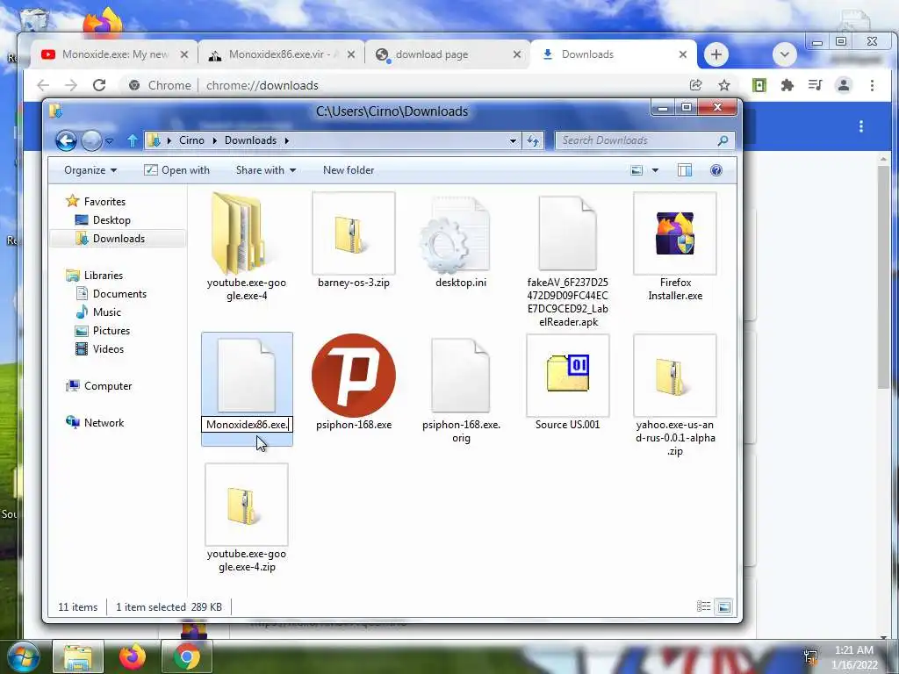Open Libraries in navigation pane
The image size is (899, 674).
click(x=95, y=275)
